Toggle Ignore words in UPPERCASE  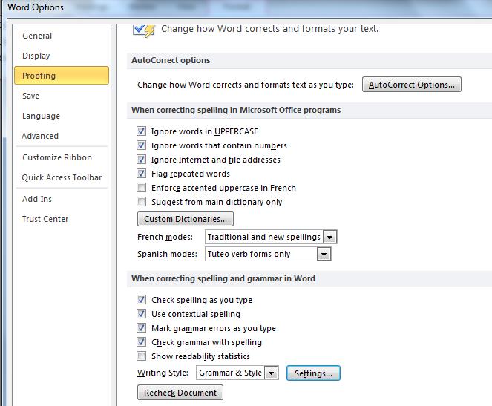[141, 131]
